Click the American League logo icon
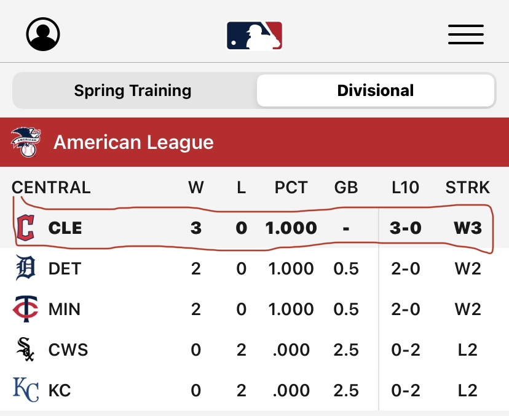Screen dimensions: 509x416 click(25, 142)
